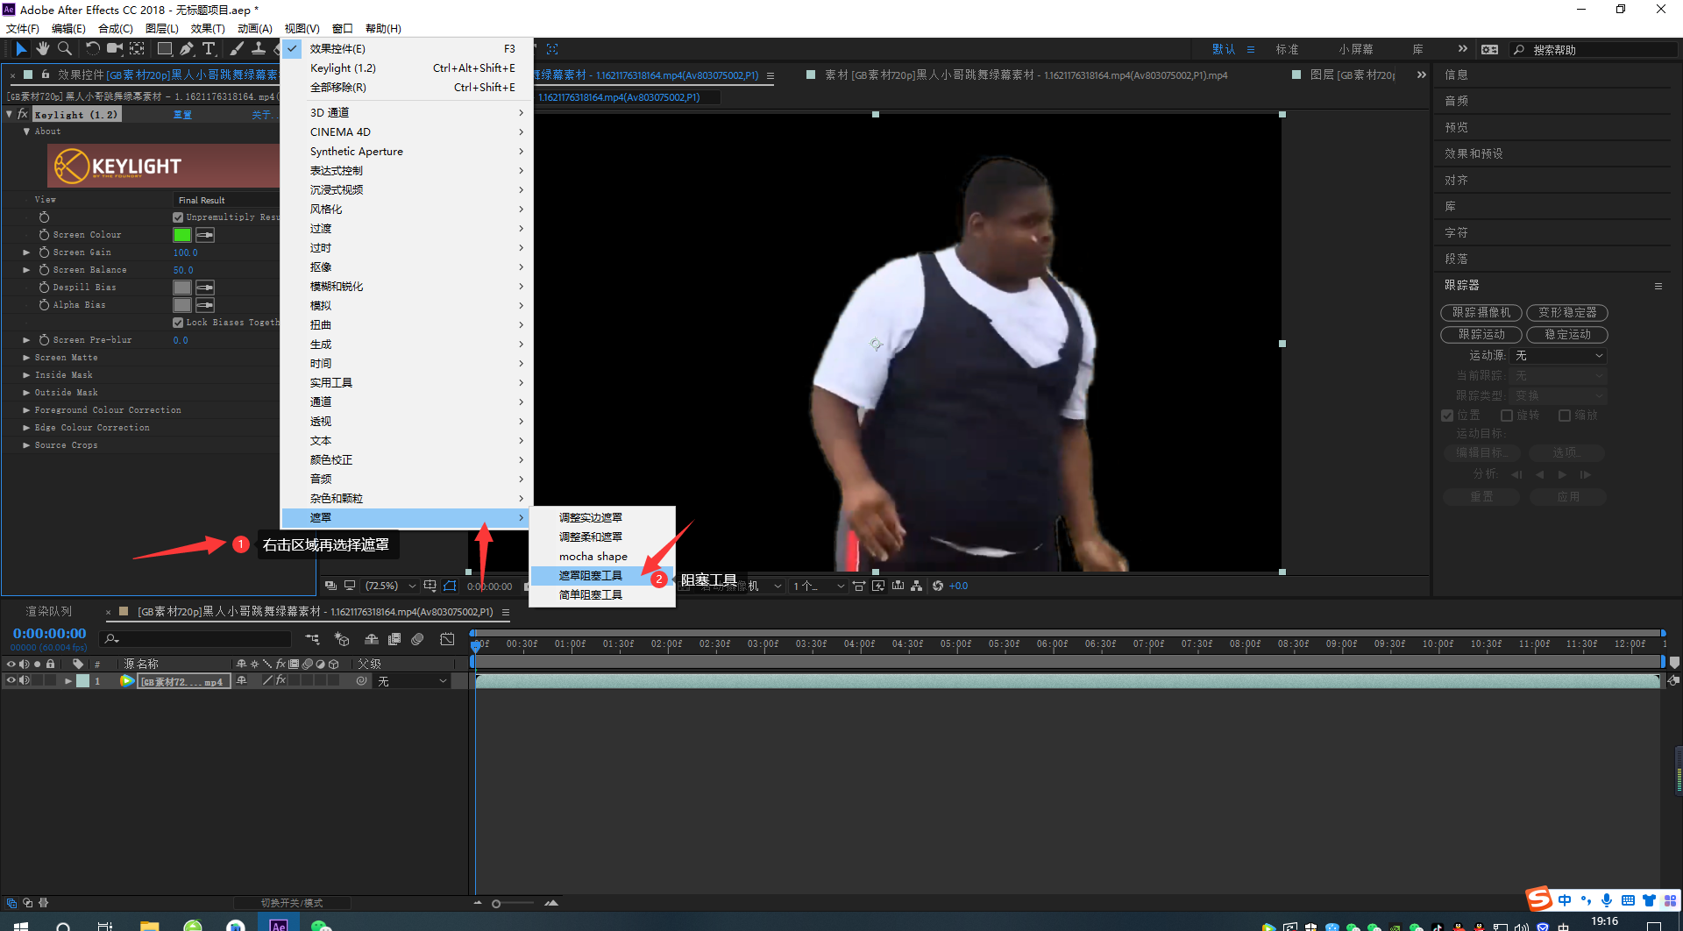1683x931 pixels.
Task: Select the Rectangle shape tool
Action: pos(164,49)
